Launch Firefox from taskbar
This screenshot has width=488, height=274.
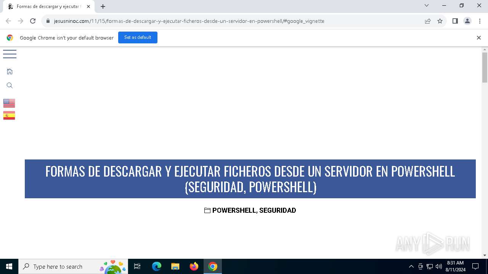(x=194, y=266)
